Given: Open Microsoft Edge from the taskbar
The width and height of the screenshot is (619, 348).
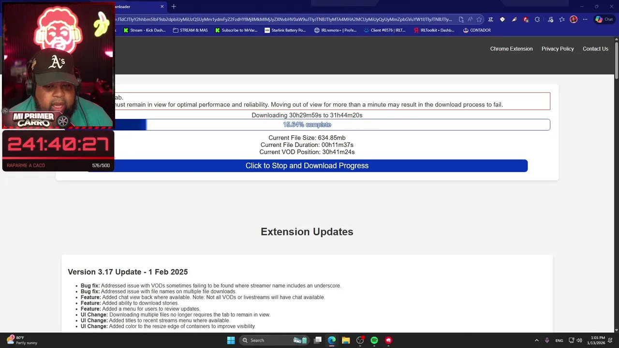Looking at the screenshot, I should tap(332, 340).
